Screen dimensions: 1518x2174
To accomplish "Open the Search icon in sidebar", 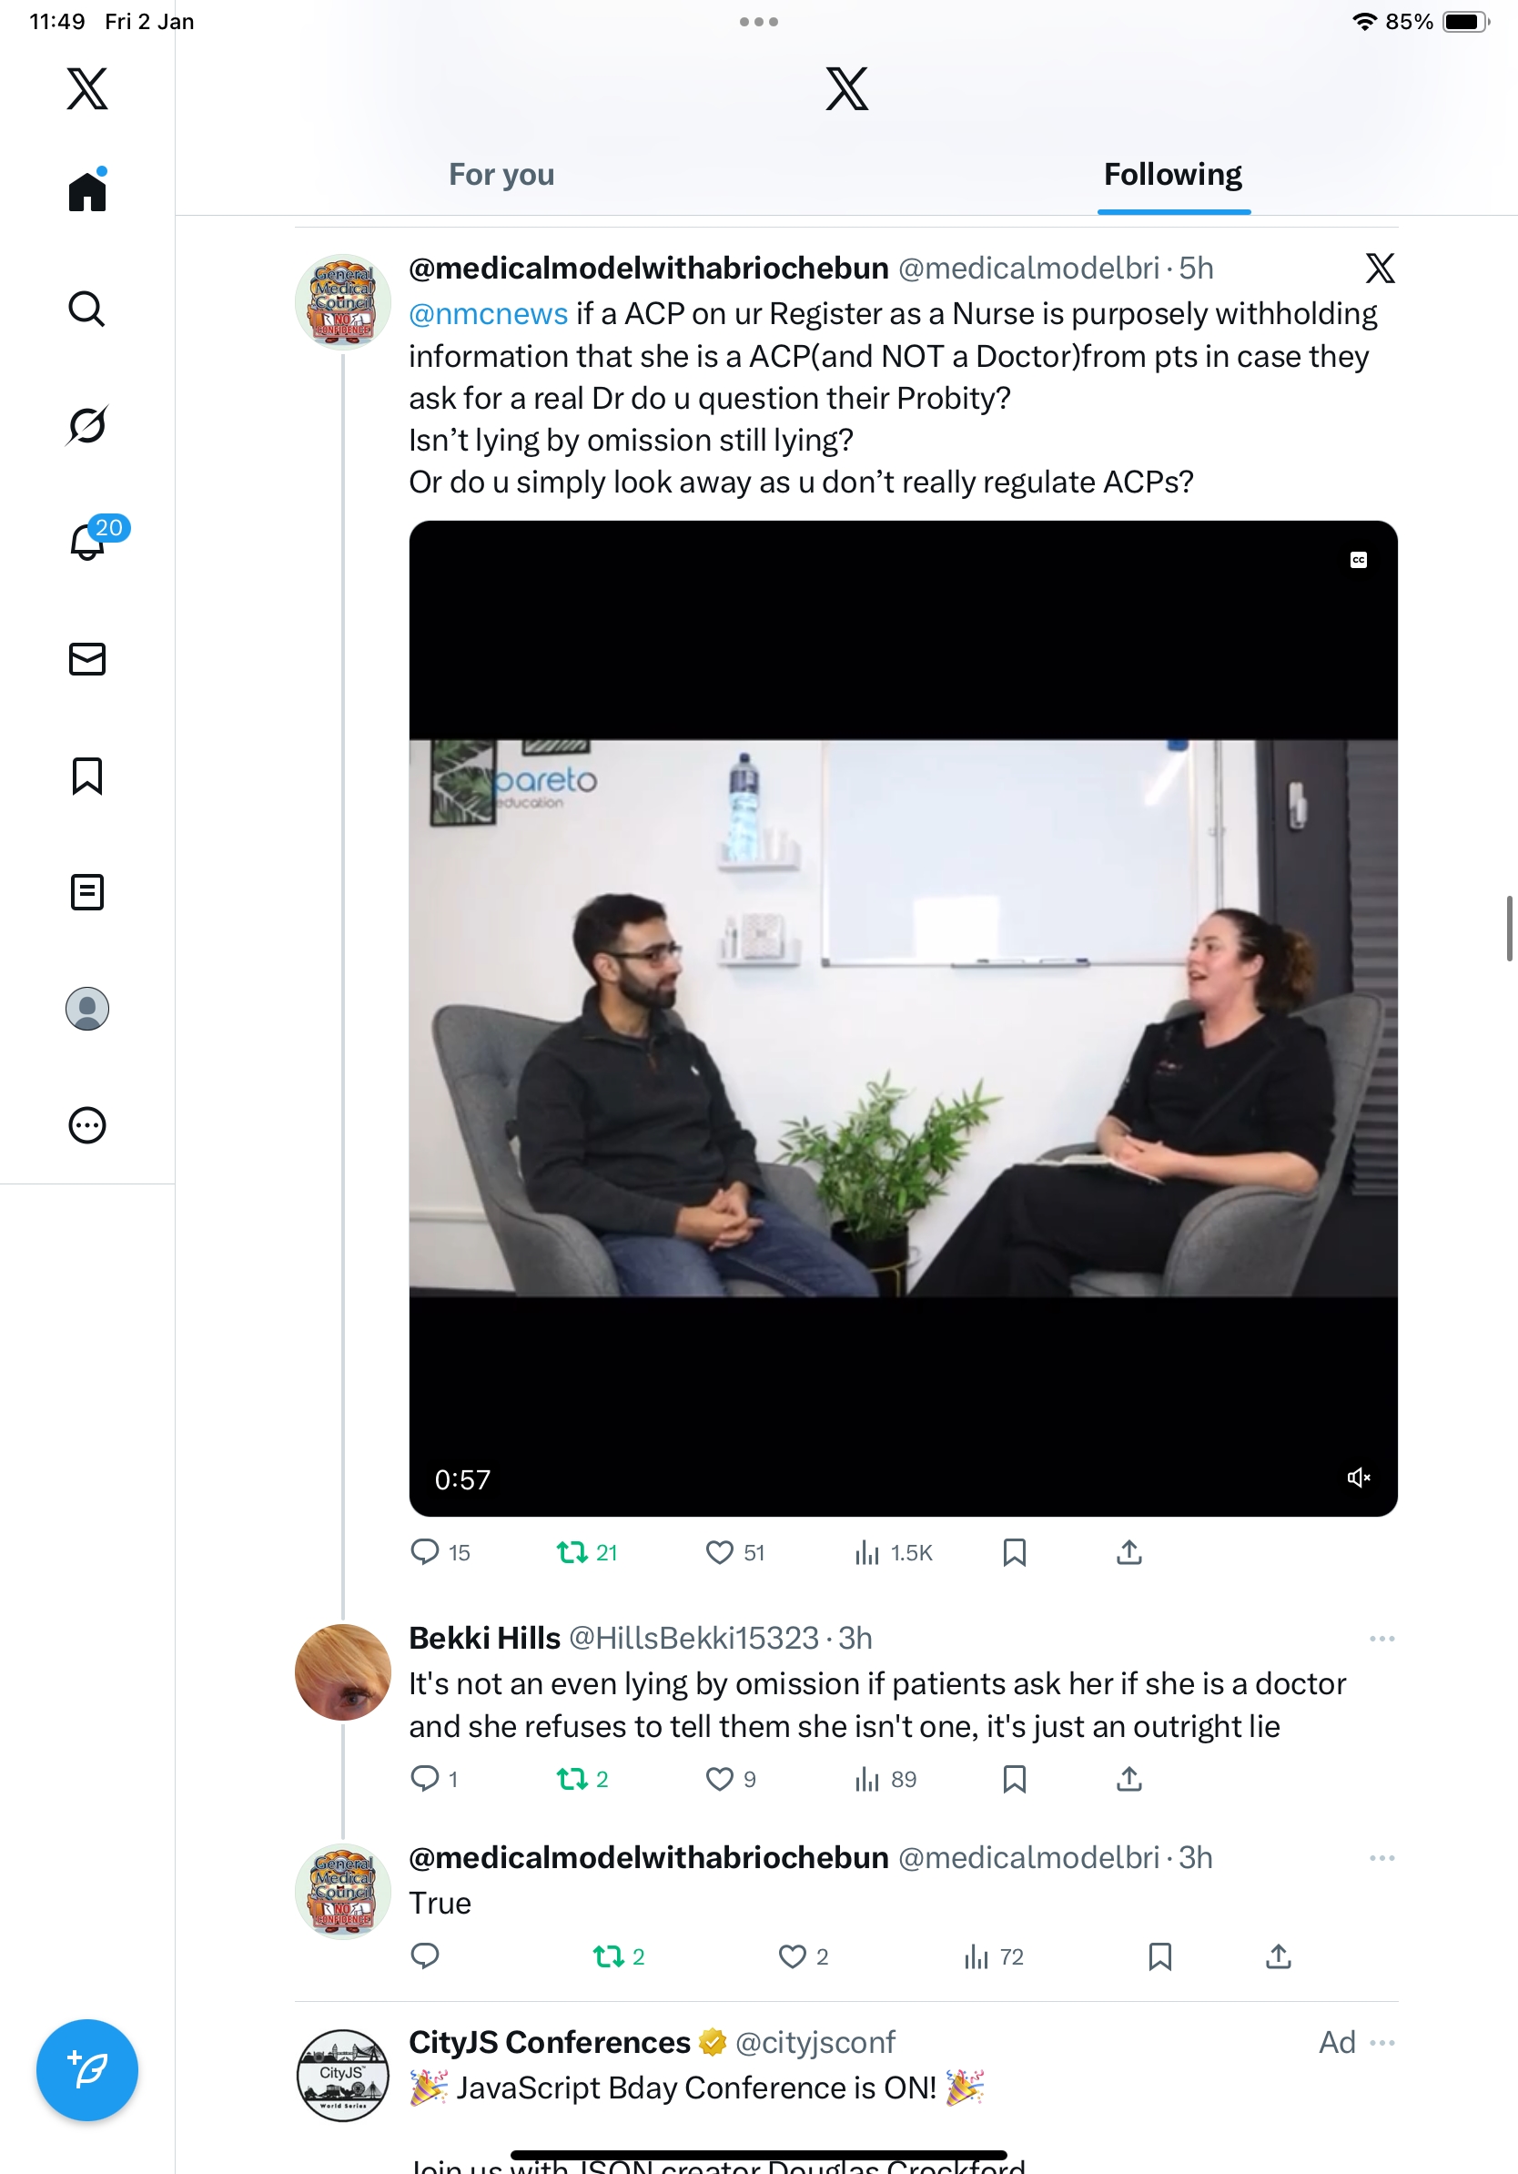I will (87, 309).
